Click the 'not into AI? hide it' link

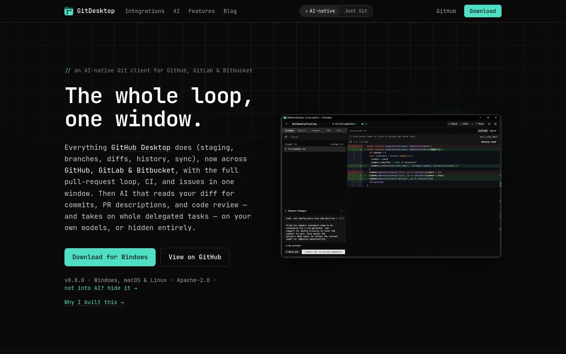[101, 288]
